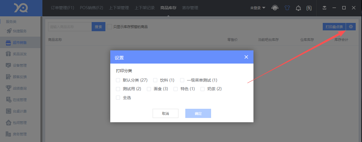Expand the 未登录 account dropdown

(x=258, y=8)
